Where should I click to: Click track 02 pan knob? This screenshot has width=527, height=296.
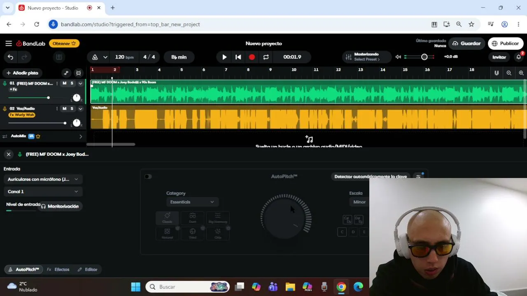point(77,123)
